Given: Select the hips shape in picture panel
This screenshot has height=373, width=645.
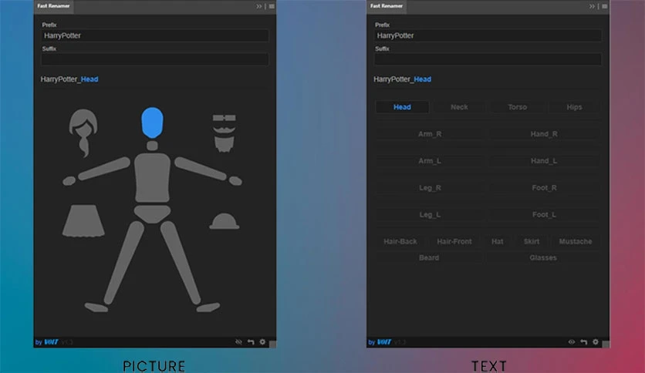Looking at the screenshot, I should [x=152, y=214].
